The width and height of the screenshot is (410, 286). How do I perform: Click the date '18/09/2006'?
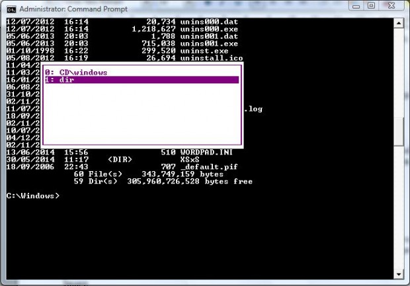click(x=30, y=167)
